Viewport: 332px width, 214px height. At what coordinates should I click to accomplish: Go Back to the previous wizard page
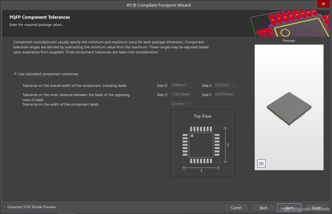pyautogui.click(x=263, y=208)
